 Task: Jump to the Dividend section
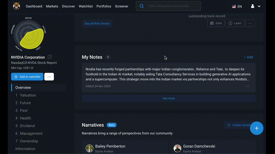tap(27, 126)
